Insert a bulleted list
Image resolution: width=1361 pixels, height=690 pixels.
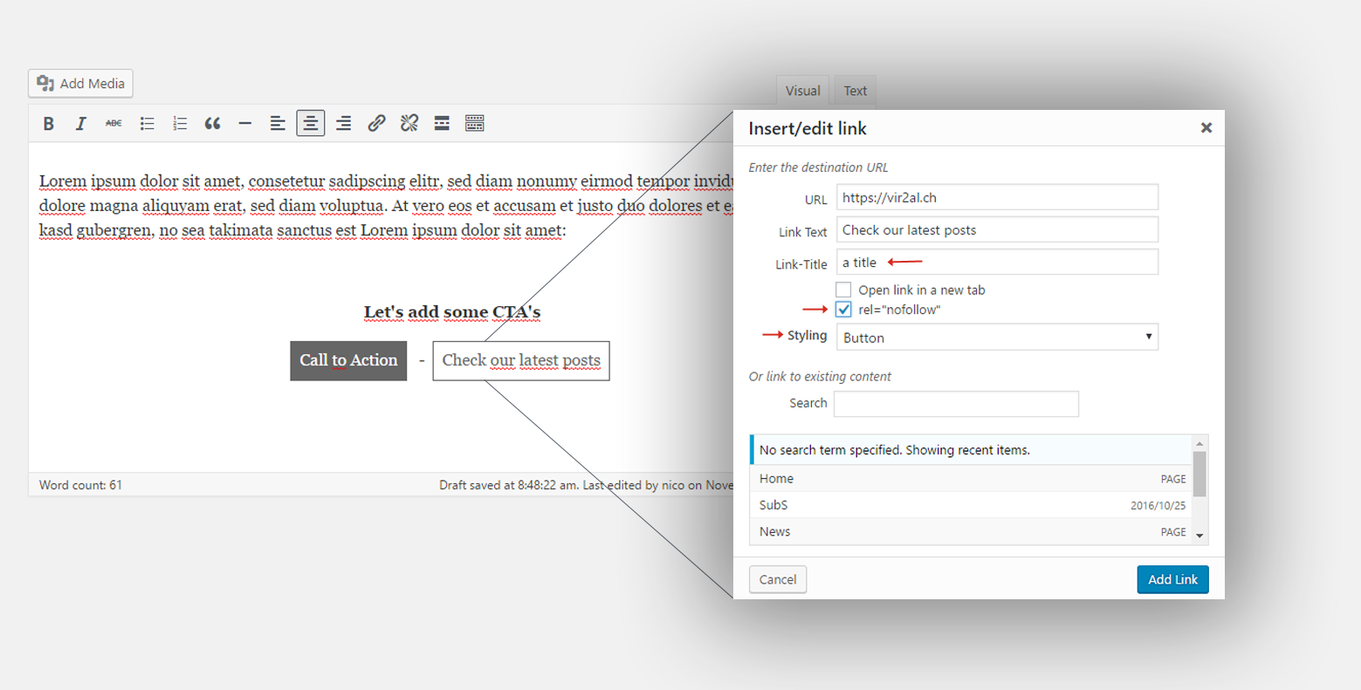tap(147, 124)
